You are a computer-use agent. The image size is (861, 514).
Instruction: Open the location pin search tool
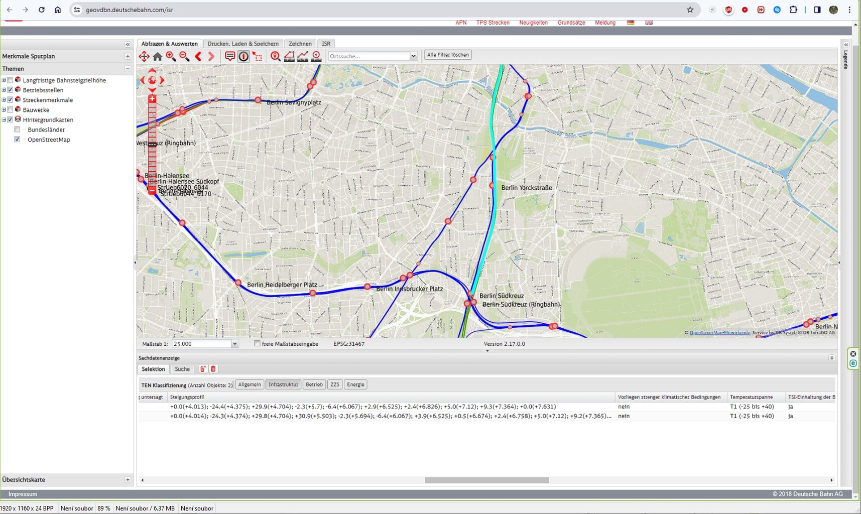[x=275, y=56]
